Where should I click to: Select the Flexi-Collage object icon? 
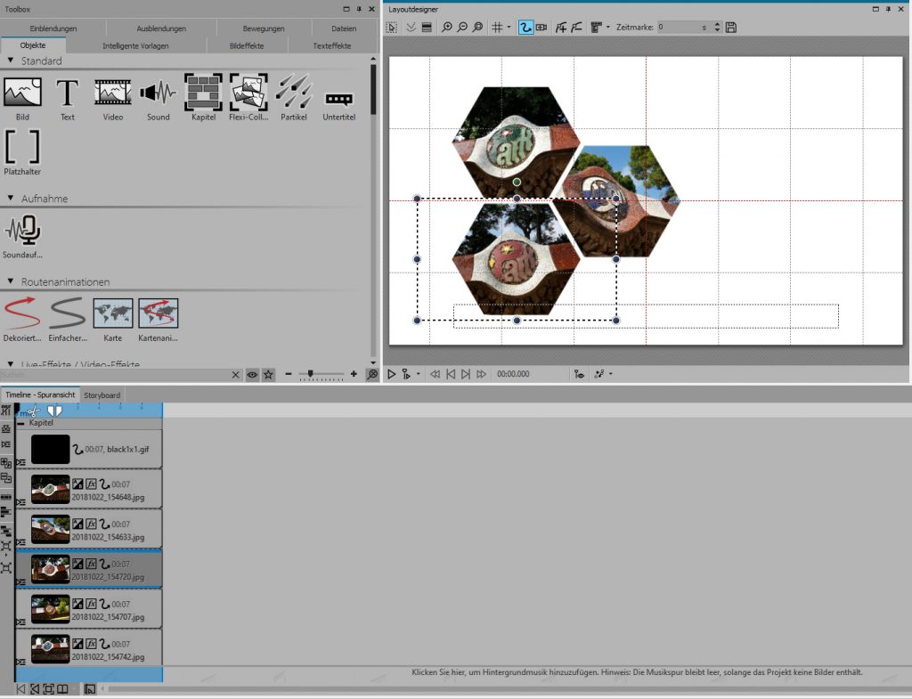[x=248, y=92]
